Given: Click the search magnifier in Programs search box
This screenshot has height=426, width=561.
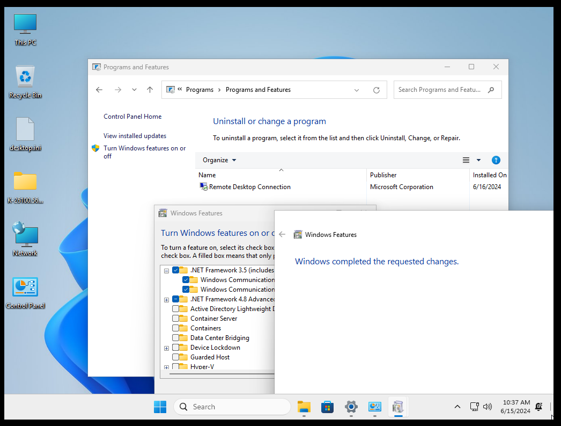Looking at the screenshot, I should point(491,90).
